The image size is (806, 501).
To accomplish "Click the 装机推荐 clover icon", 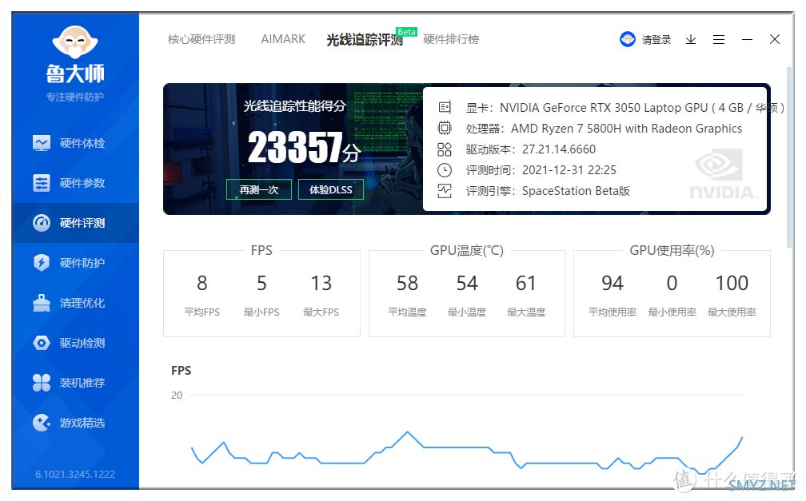I will point(42,383).
